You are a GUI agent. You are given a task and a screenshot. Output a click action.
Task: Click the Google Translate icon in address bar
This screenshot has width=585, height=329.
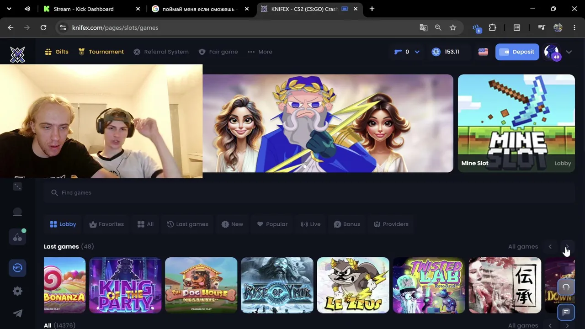424,27
